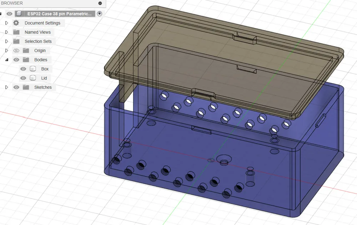Show the hidden Origin folder
The height and width of the screenshot is (225, 357).
point(16,51)
